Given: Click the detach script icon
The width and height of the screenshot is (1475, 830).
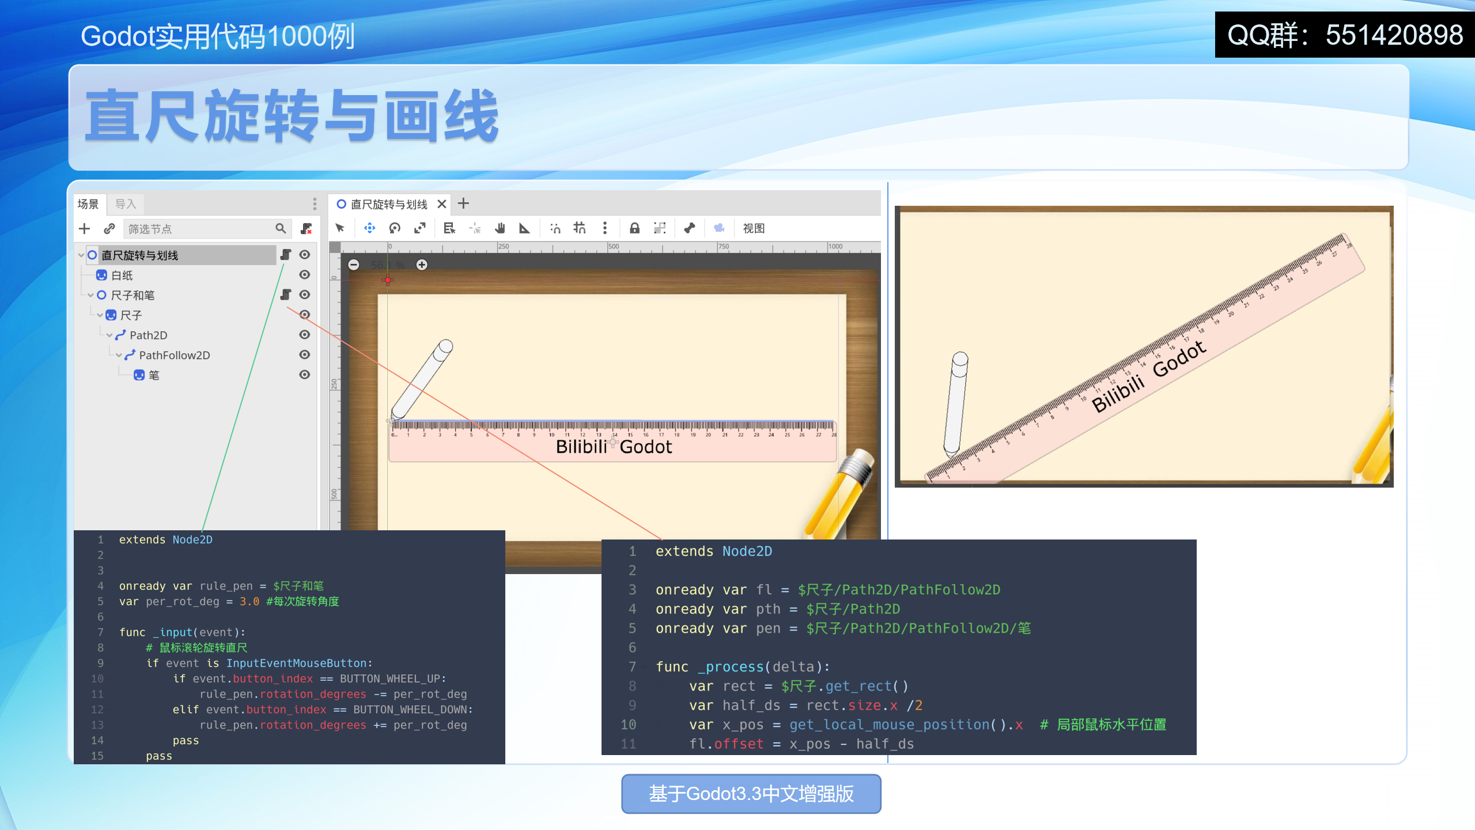Looking at the screenshot, I should coord(307,229).
